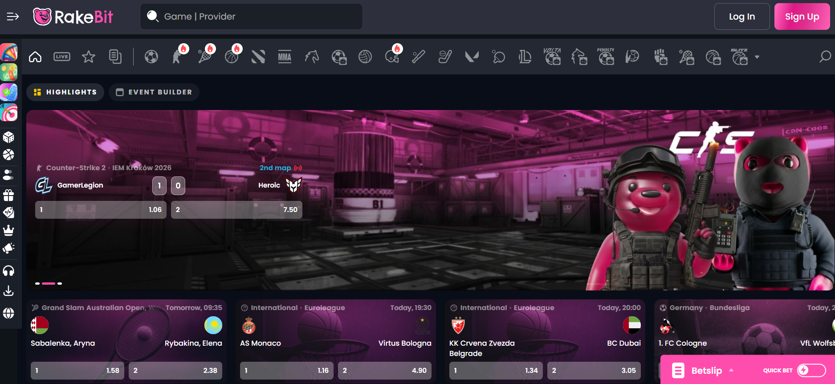Open the VIP crown sidebar icon
The image size is (835, 384).
[x=8, y=230]
